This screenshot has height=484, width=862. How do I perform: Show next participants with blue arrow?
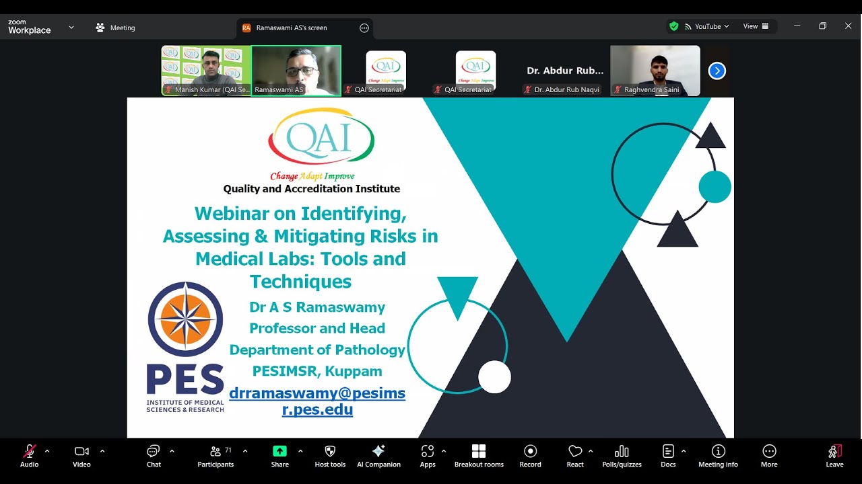(x=717, y=71)
